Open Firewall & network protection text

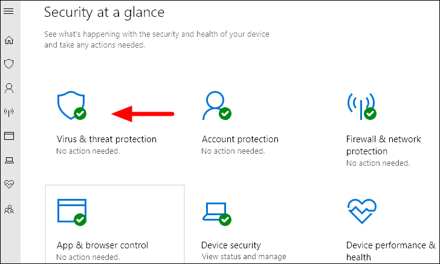point(383,145)
